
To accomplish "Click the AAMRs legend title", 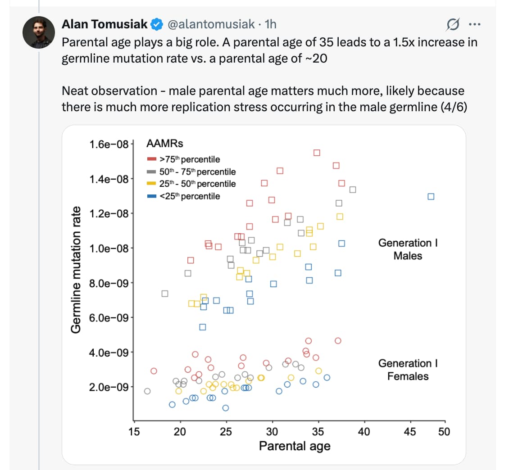I will pyautogui.click(x=165, y=144).
